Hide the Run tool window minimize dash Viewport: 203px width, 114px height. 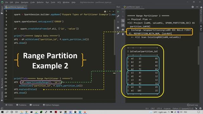(x=197, y=7)
